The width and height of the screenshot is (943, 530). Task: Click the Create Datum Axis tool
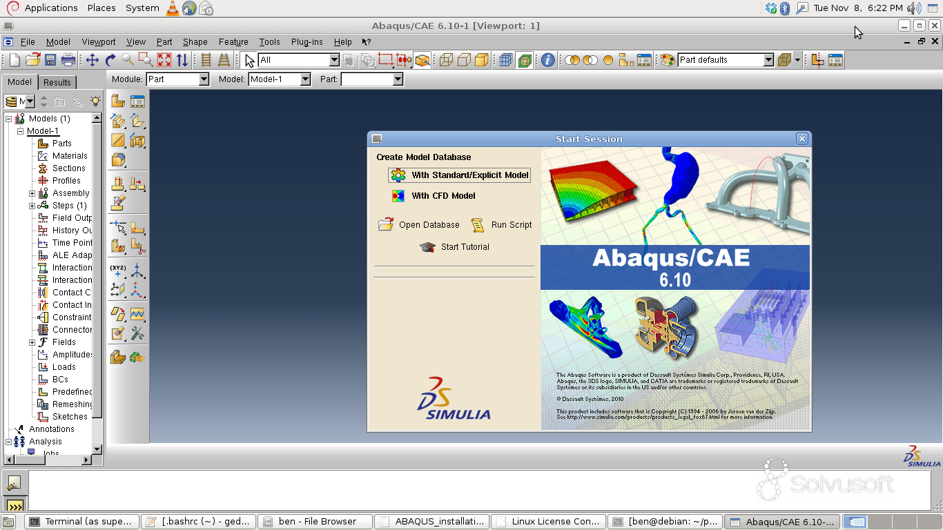coord(137,270)
